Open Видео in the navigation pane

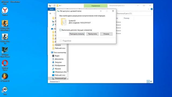coord(56,56)
